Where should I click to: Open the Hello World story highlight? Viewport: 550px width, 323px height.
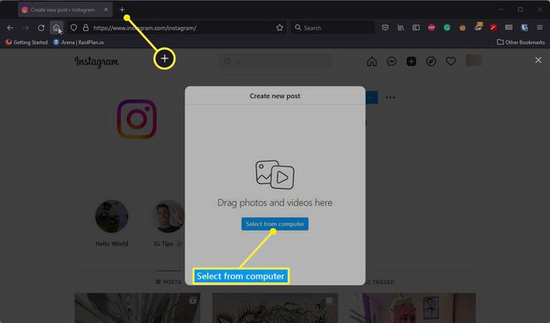click(x=112, y=216)
